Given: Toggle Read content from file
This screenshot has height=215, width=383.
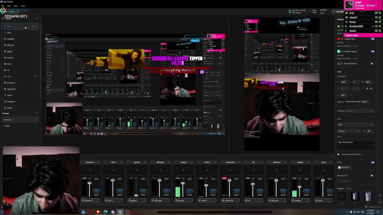Looking at the screenshot, I should coord(338,154).
